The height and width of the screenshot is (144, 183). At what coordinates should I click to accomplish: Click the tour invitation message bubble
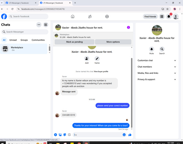pyautogui.click(x=101, y=125)
